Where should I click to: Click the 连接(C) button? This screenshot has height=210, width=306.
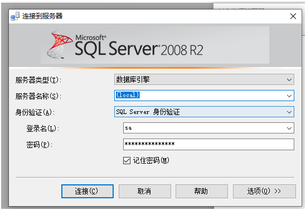tap(88, 191)
